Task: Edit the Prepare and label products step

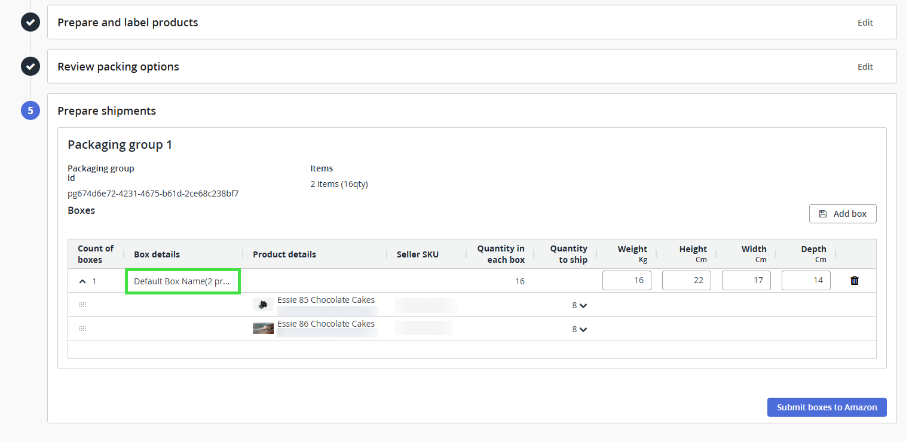Action: click(865, 23)
